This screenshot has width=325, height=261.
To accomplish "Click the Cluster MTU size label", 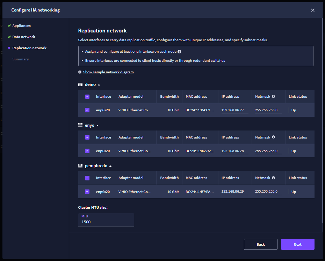I will [93, 207].
